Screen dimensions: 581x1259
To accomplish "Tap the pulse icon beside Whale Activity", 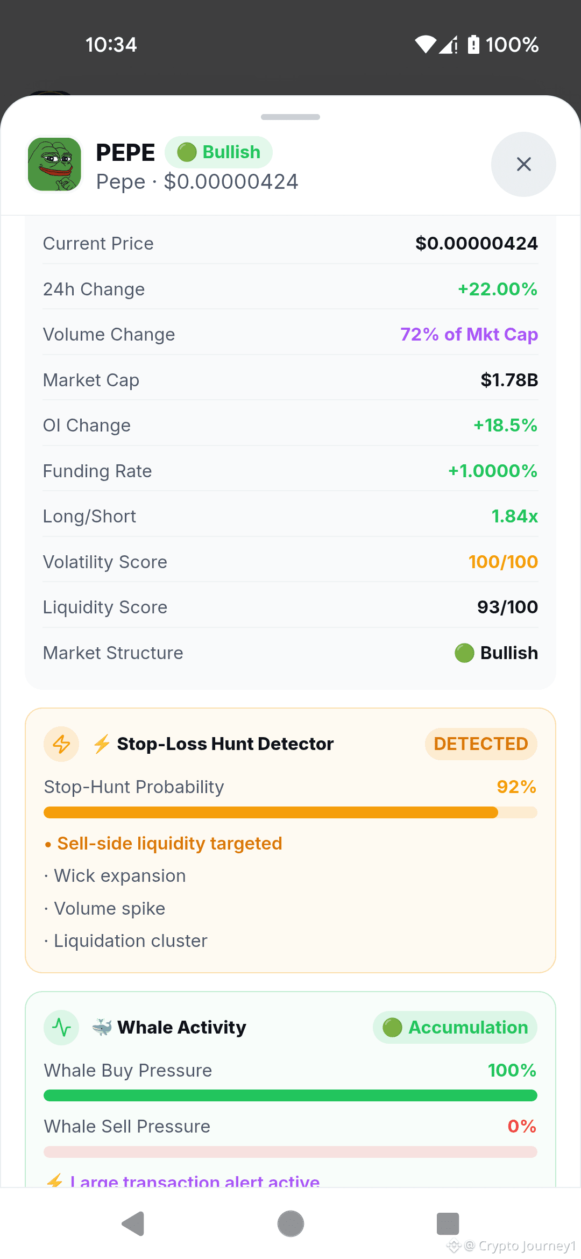I will point(61,1028).
